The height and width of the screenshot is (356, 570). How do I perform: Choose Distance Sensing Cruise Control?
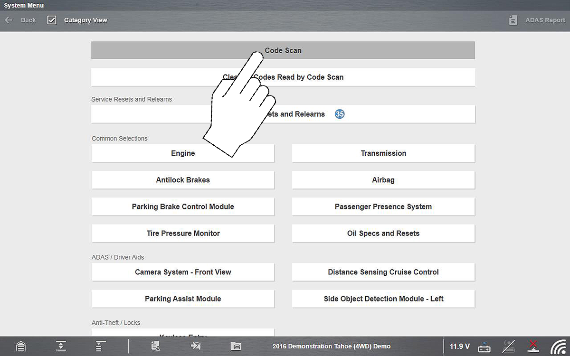pyautogui.click(x=383, y=272)
